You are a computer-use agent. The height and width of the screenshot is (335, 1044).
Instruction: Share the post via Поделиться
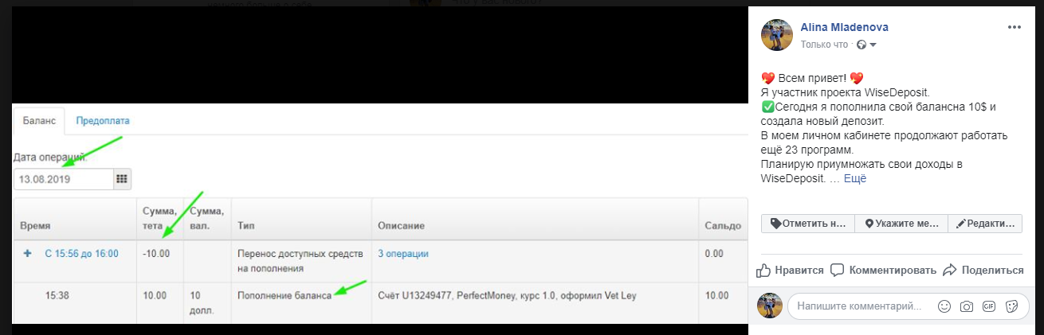pos(983,270)
